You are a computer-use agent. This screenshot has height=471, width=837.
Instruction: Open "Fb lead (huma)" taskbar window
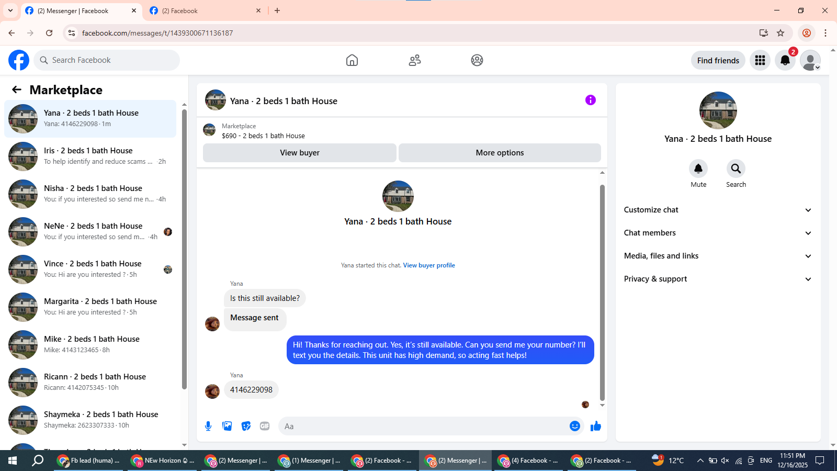tap(88, 461)
